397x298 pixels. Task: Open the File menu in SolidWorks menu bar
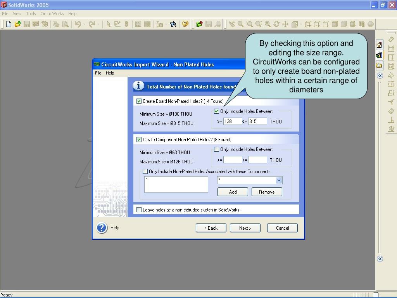(x=5, y=14)
